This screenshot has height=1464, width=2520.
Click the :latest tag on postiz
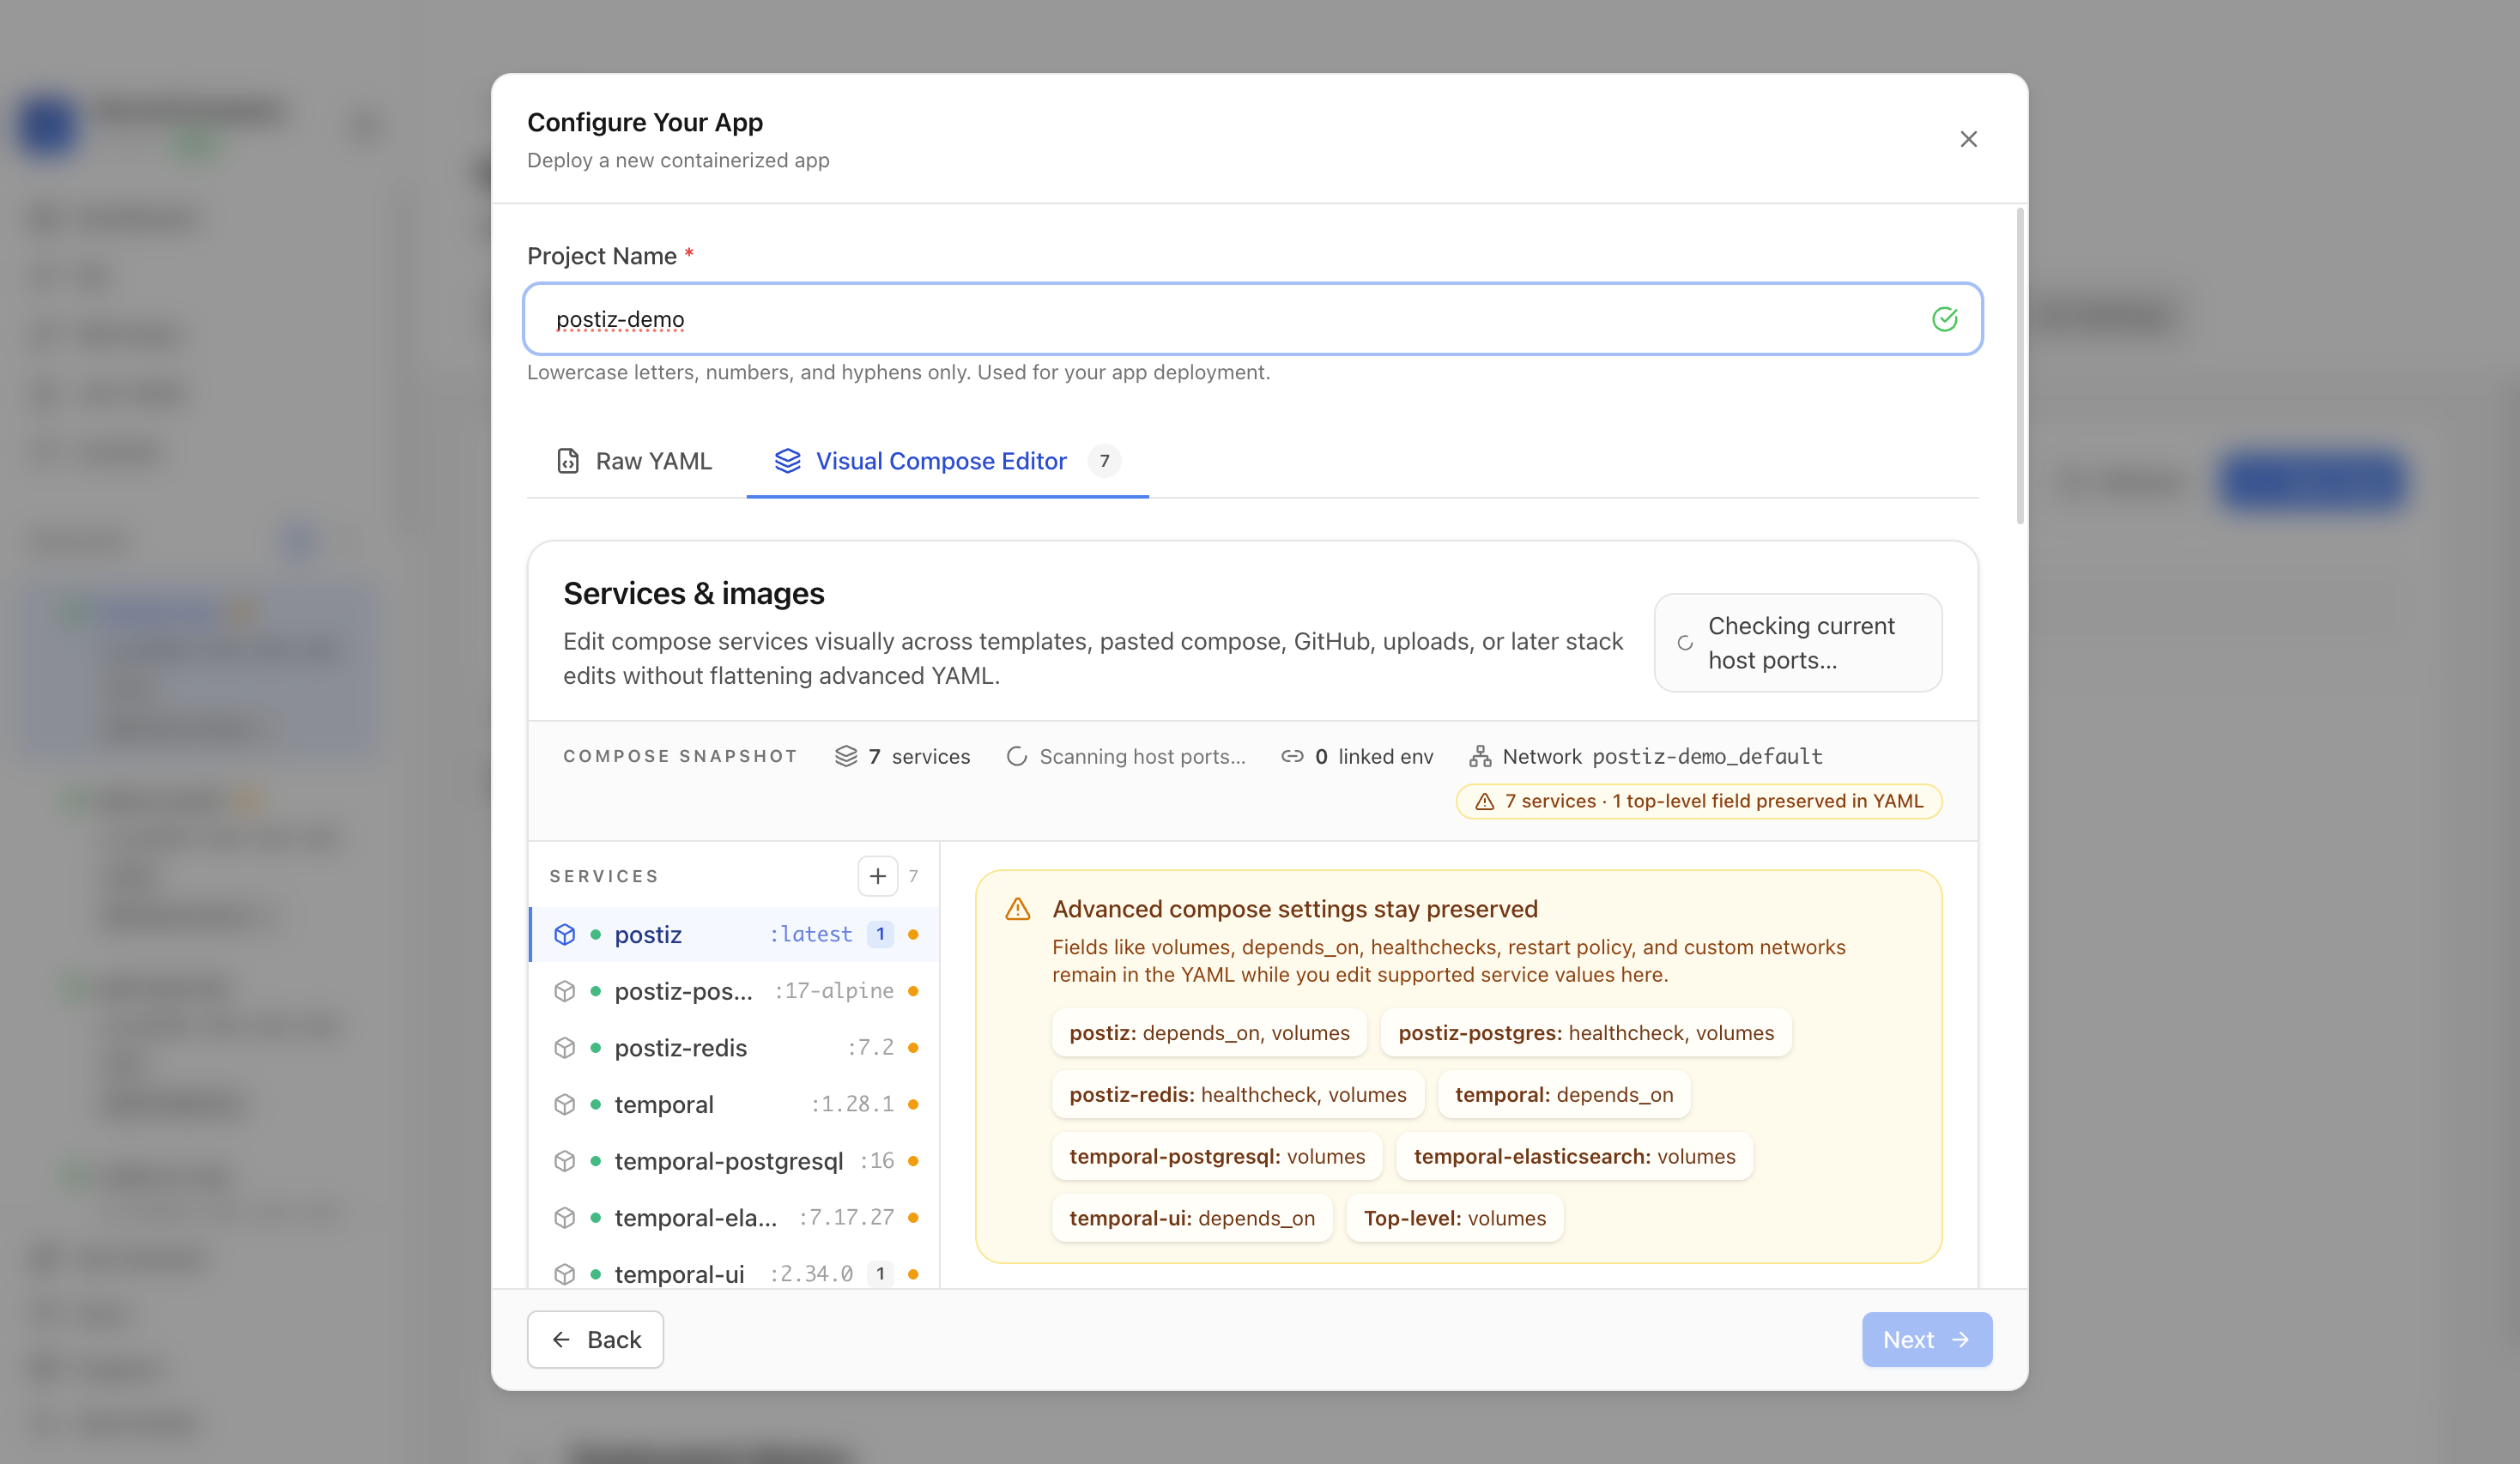tap(811, 934)
